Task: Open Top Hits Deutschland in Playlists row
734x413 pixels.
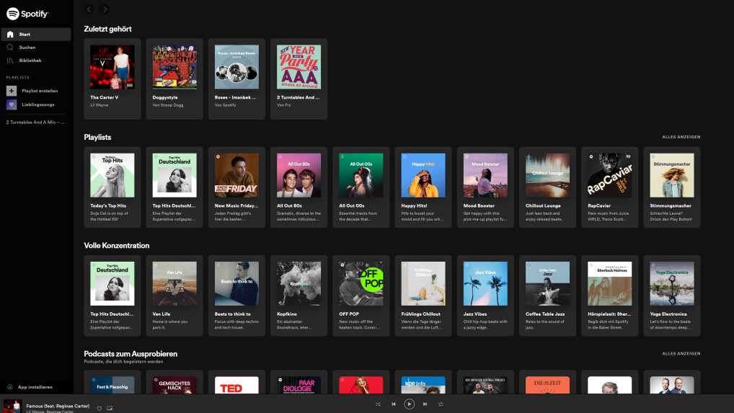Action: (174, 187)
